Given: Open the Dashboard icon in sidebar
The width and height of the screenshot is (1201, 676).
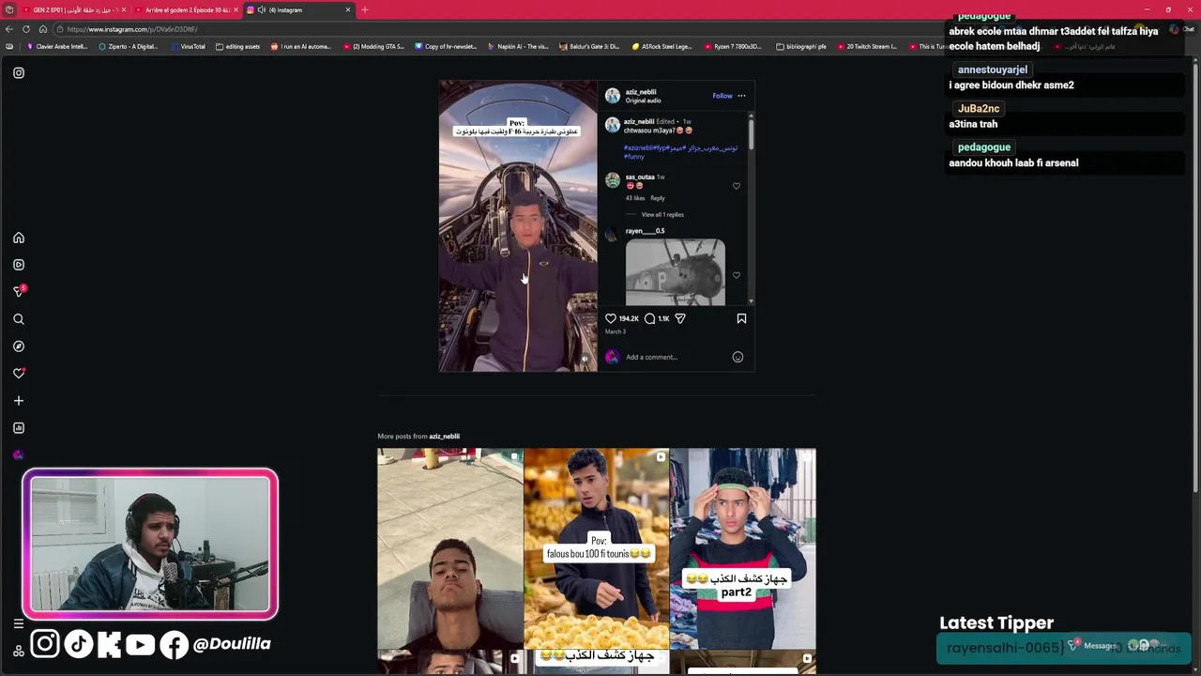Looking at the screenshot, I should coord(18,428).
